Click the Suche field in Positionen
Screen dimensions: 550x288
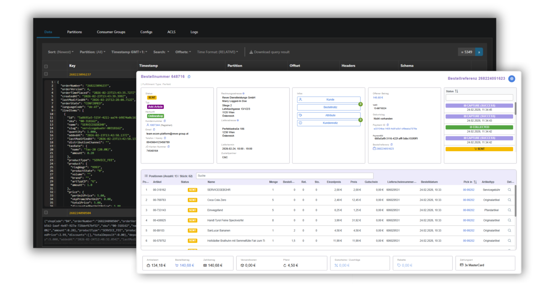[284, 176]
